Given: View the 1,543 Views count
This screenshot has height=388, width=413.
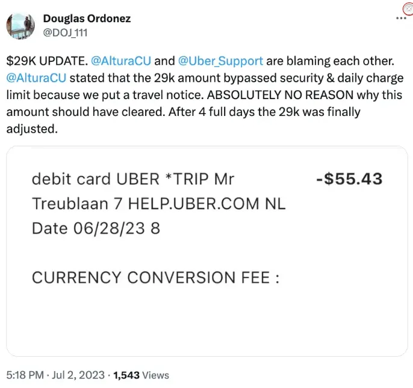Looking at the screenshot, I should [x=141, y=375].
